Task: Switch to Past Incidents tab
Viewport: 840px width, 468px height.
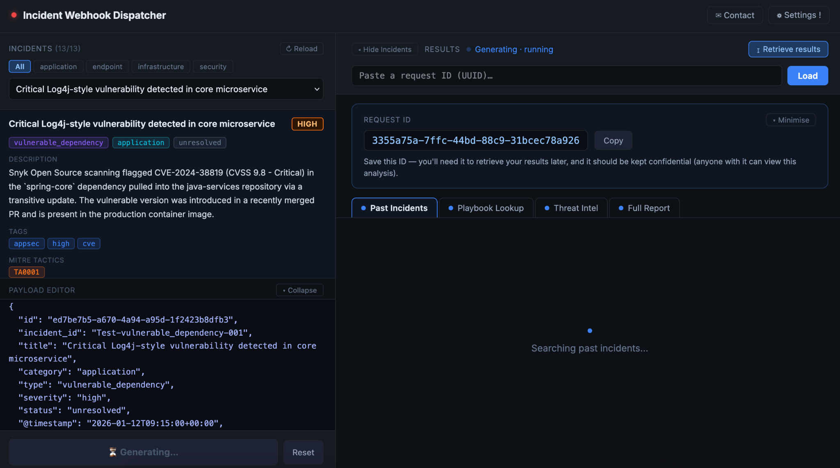Action: 394,208
